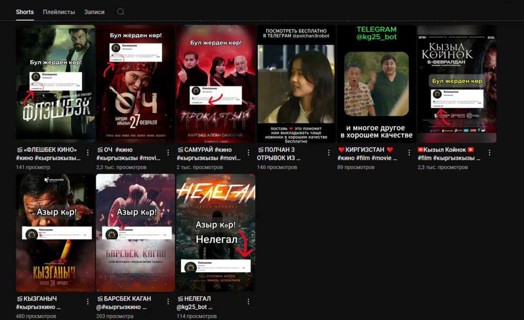
Task: Switch to the Плейлисты tab
Action: [x=59, y=12]
